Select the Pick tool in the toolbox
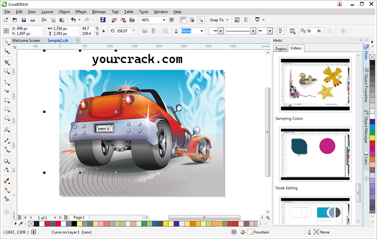The height and width of the screenshot is (239, 377). [x=6, y=42]
